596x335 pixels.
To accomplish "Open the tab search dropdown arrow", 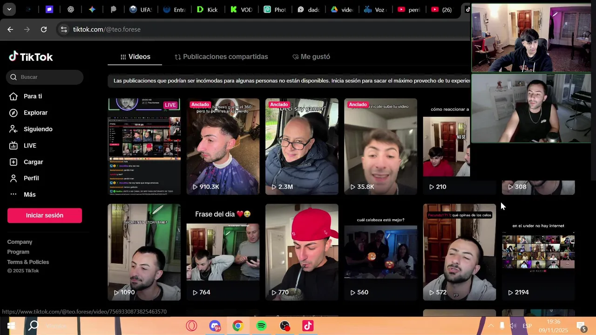I will [x=9, y=9].
